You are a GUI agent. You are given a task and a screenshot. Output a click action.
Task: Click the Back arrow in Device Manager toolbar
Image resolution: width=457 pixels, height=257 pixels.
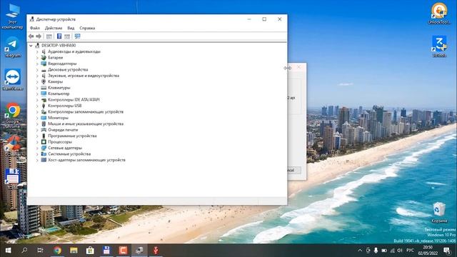pos(31,36)
